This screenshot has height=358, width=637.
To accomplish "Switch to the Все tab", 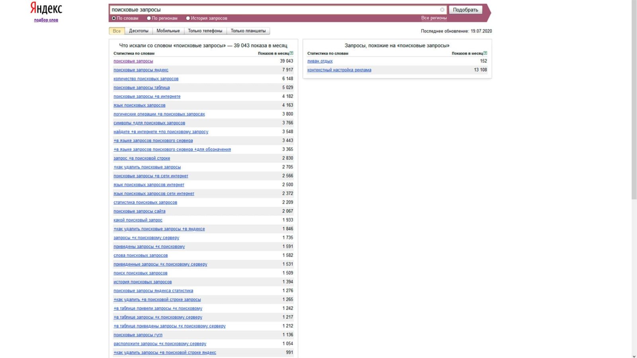I will click(117, 31).
